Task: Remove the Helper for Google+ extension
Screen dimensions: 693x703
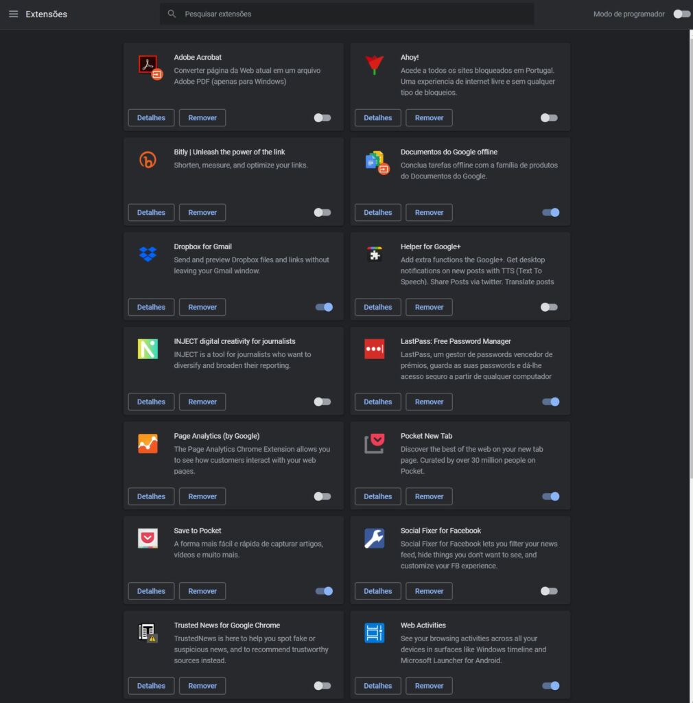Action: (x=429, y=308)
